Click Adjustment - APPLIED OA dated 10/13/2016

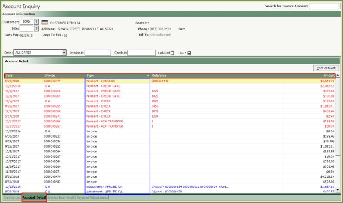(x=104, y=187)
